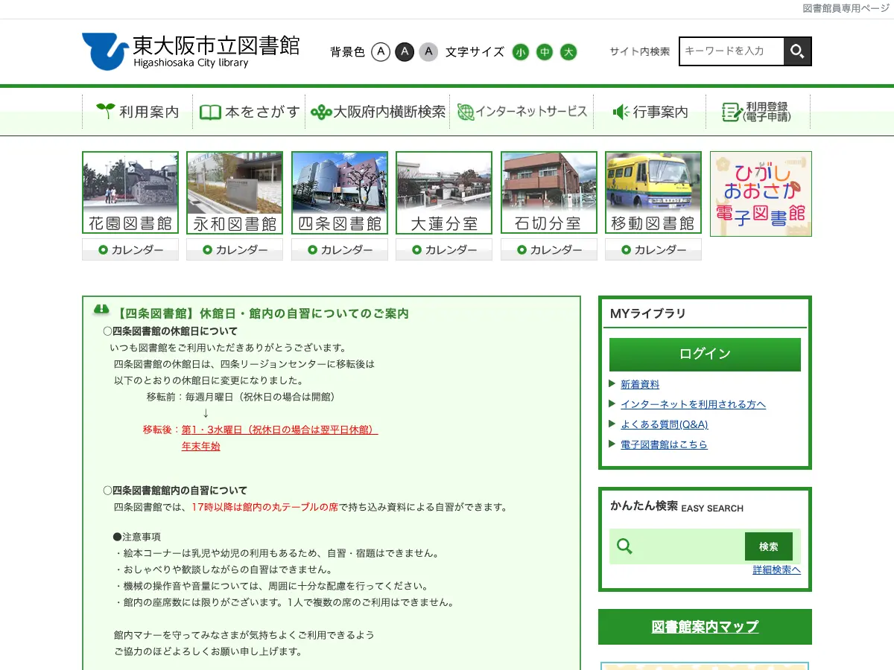Open the 石切分室 thumbnail
894x670 pixels.
point(549,193)
